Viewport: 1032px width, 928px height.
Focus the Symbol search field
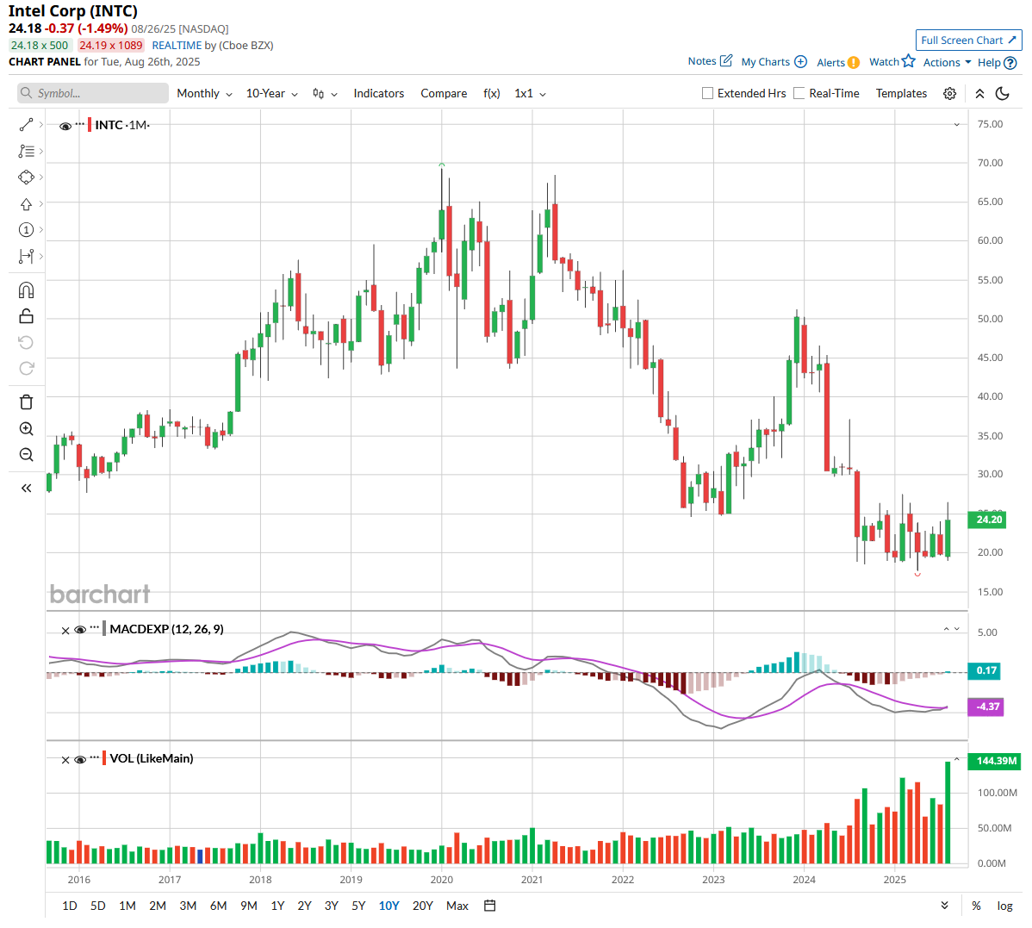93,93
